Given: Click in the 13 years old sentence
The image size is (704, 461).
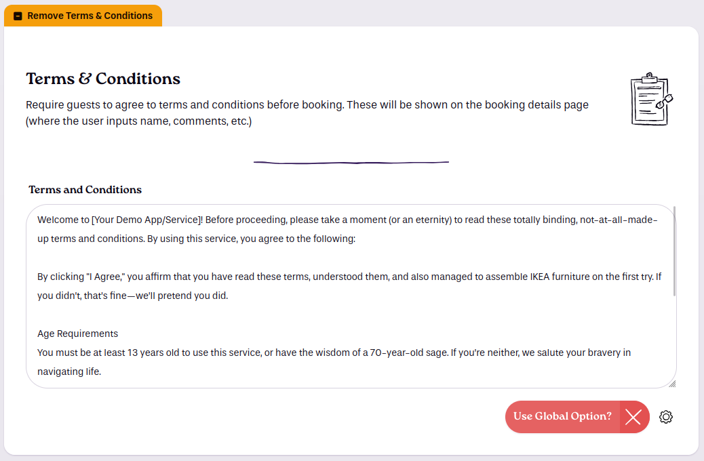Looking at the screenshot, I should pos(334,353).
